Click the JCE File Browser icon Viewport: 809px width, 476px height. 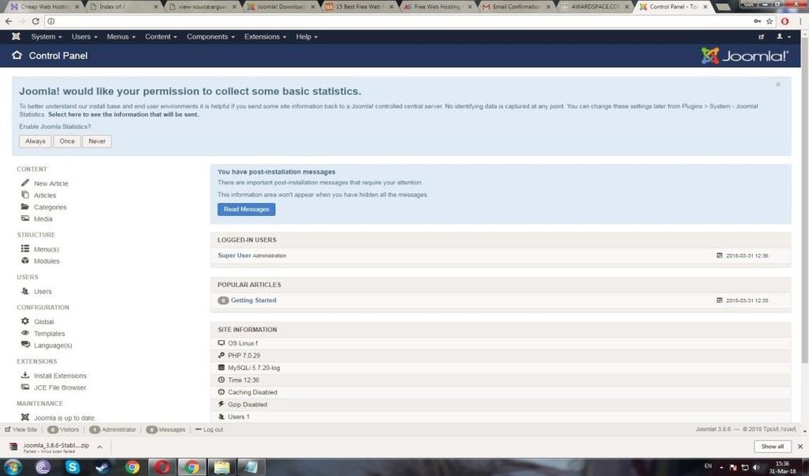coord(25,387)
